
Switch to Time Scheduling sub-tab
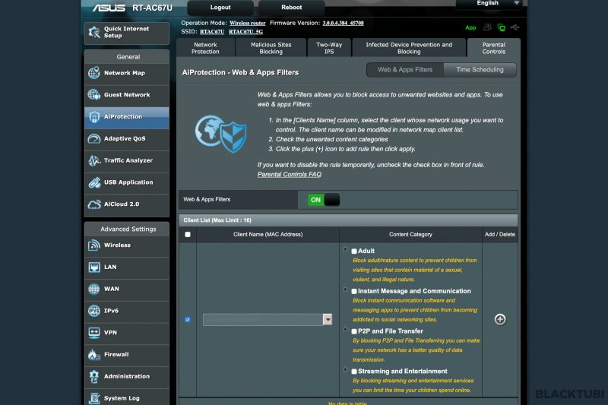click(x=480, y=70)
